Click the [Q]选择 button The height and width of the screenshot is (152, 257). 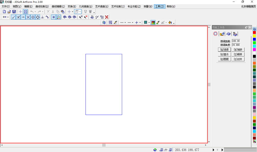coord(224,50)
